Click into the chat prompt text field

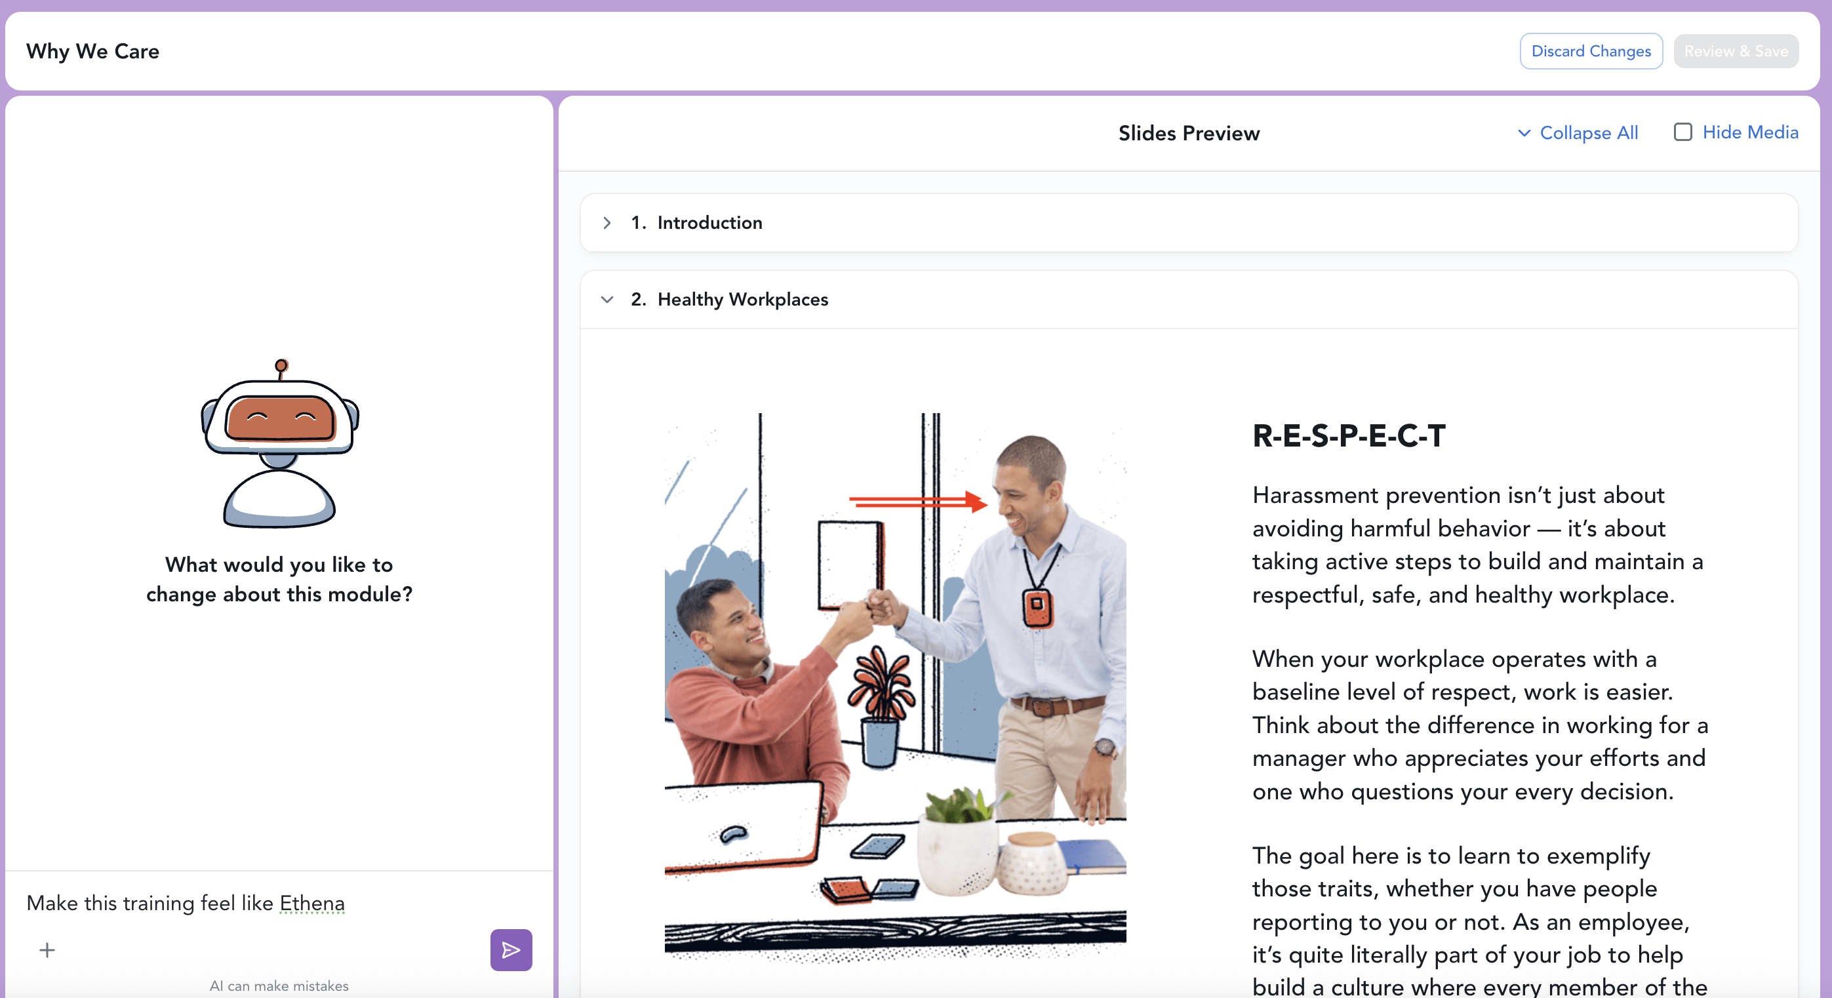pyautogui.click(x=279, y=903)
